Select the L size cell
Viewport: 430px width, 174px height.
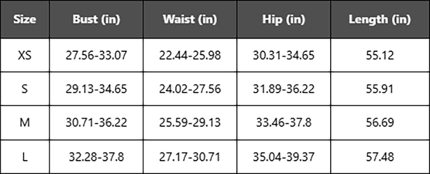point(25,157)
